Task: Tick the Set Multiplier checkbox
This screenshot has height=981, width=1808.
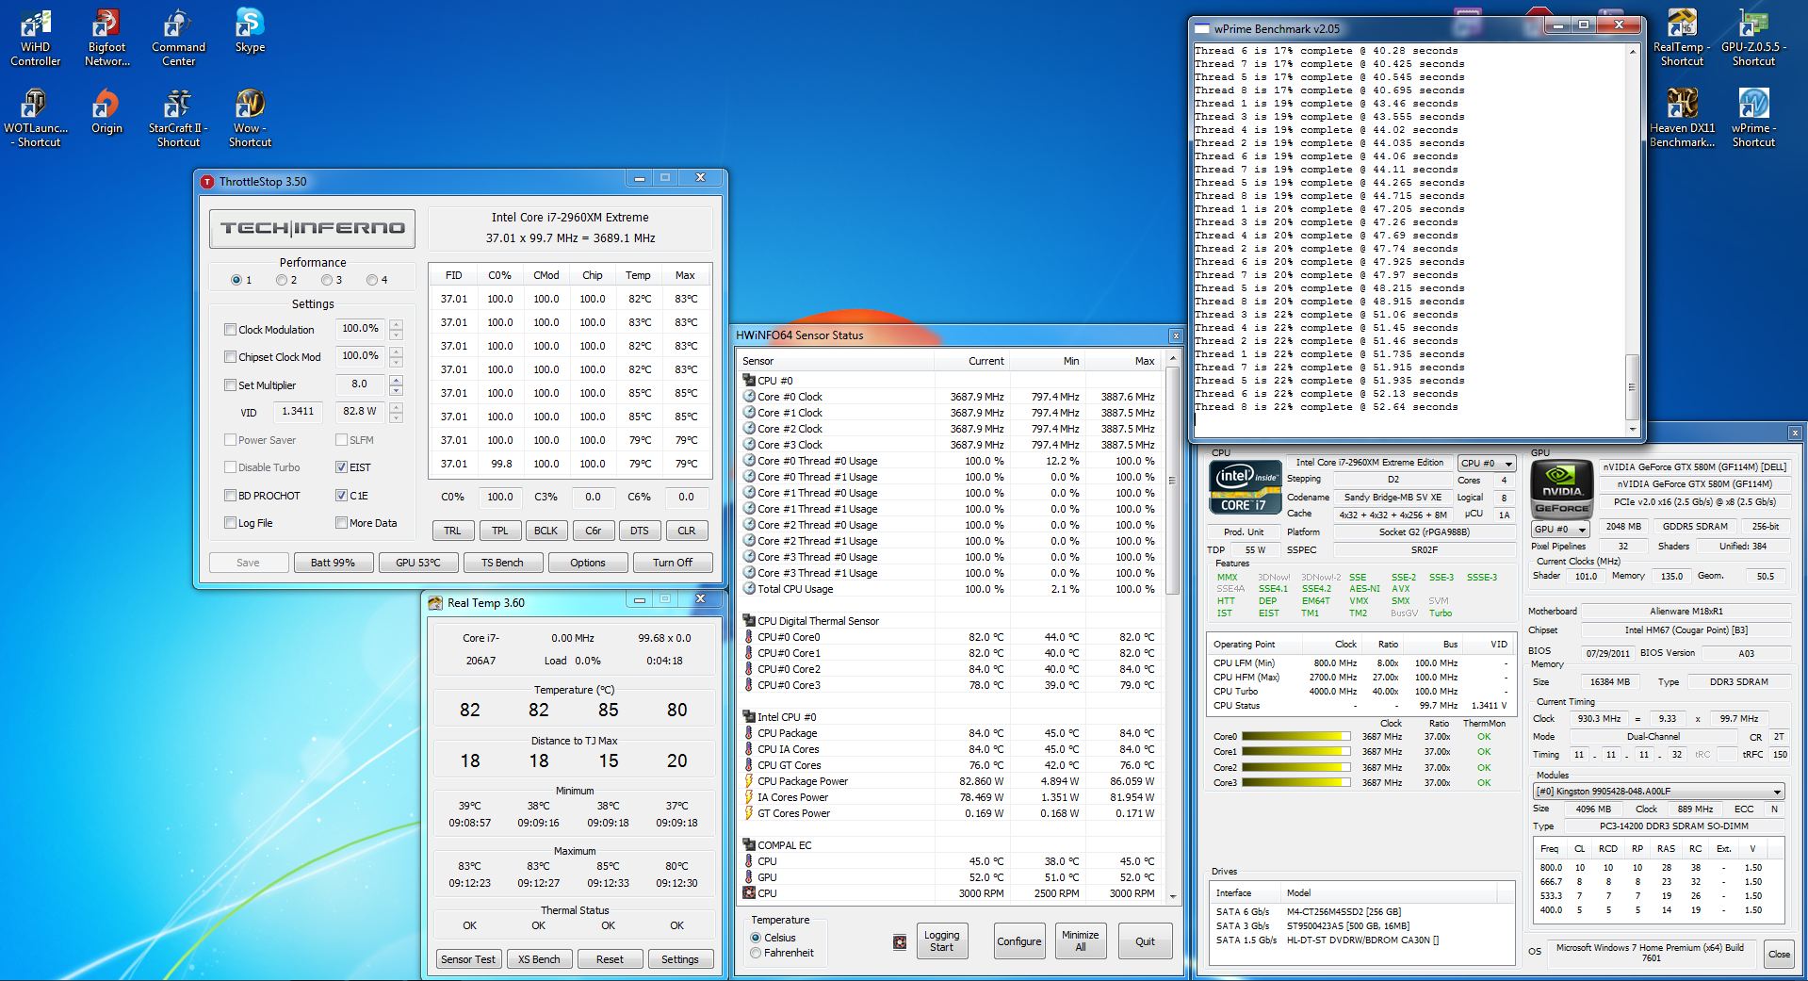Action: point(230,385)
